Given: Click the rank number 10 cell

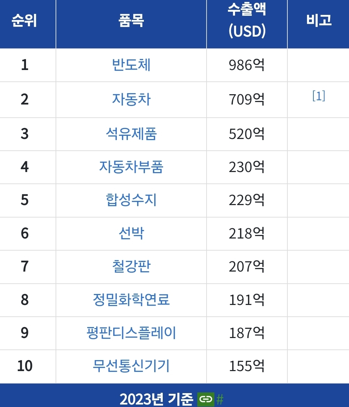Looking at the screenshot, I should pos(25,366).
